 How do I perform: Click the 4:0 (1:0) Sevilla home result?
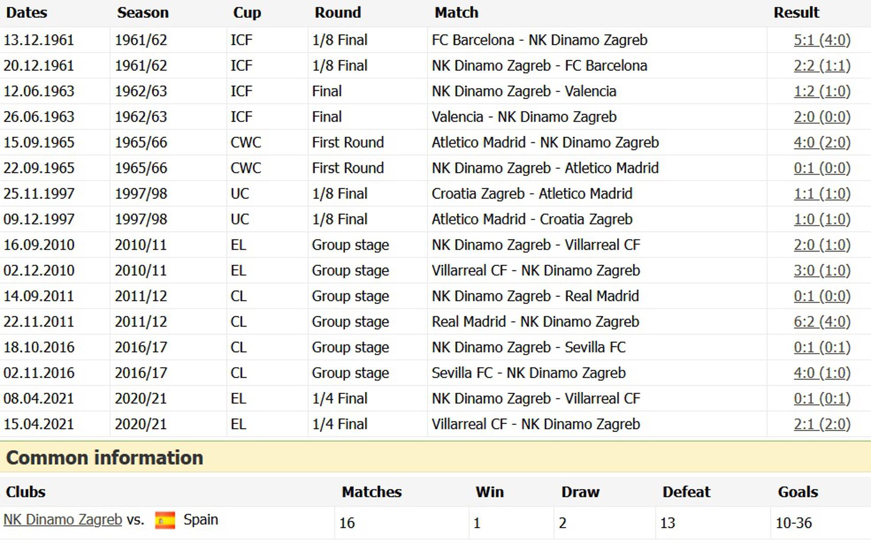[x=821, y=373]
